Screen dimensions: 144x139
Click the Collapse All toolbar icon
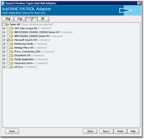(20, 19)
